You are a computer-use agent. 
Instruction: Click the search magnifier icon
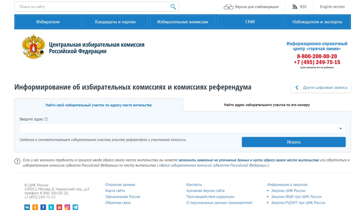pos(173,7)
